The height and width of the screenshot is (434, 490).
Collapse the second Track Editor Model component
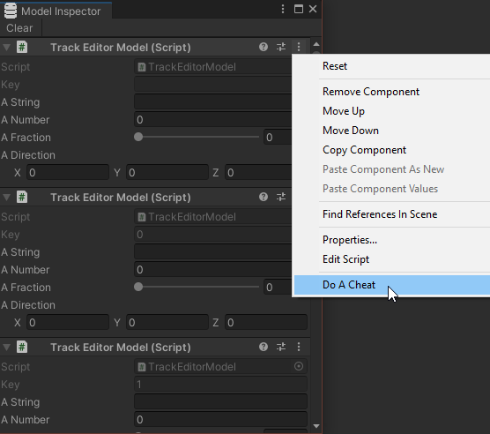tap(6, 198)
